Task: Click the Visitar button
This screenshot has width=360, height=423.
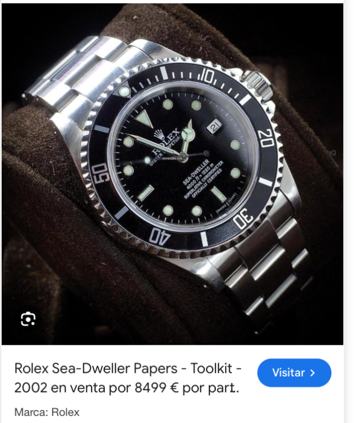Action: (294, 373)
